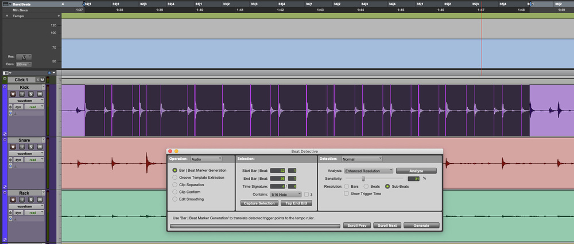Open the Operation Audio dropdown
This screenshot has height=244, width=574.
click(x=206, y=159)
